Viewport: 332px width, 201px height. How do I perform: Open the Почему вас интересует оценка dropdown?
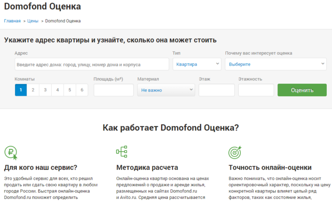(x=276, y=64)
